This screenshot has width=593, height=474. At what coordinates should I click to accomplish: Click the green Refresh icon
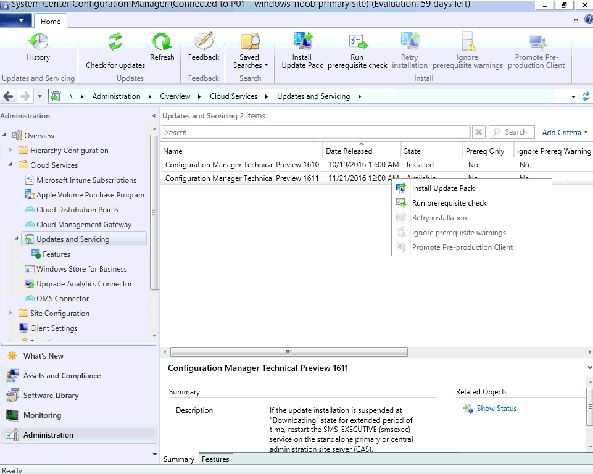click(x=162, y=41)
